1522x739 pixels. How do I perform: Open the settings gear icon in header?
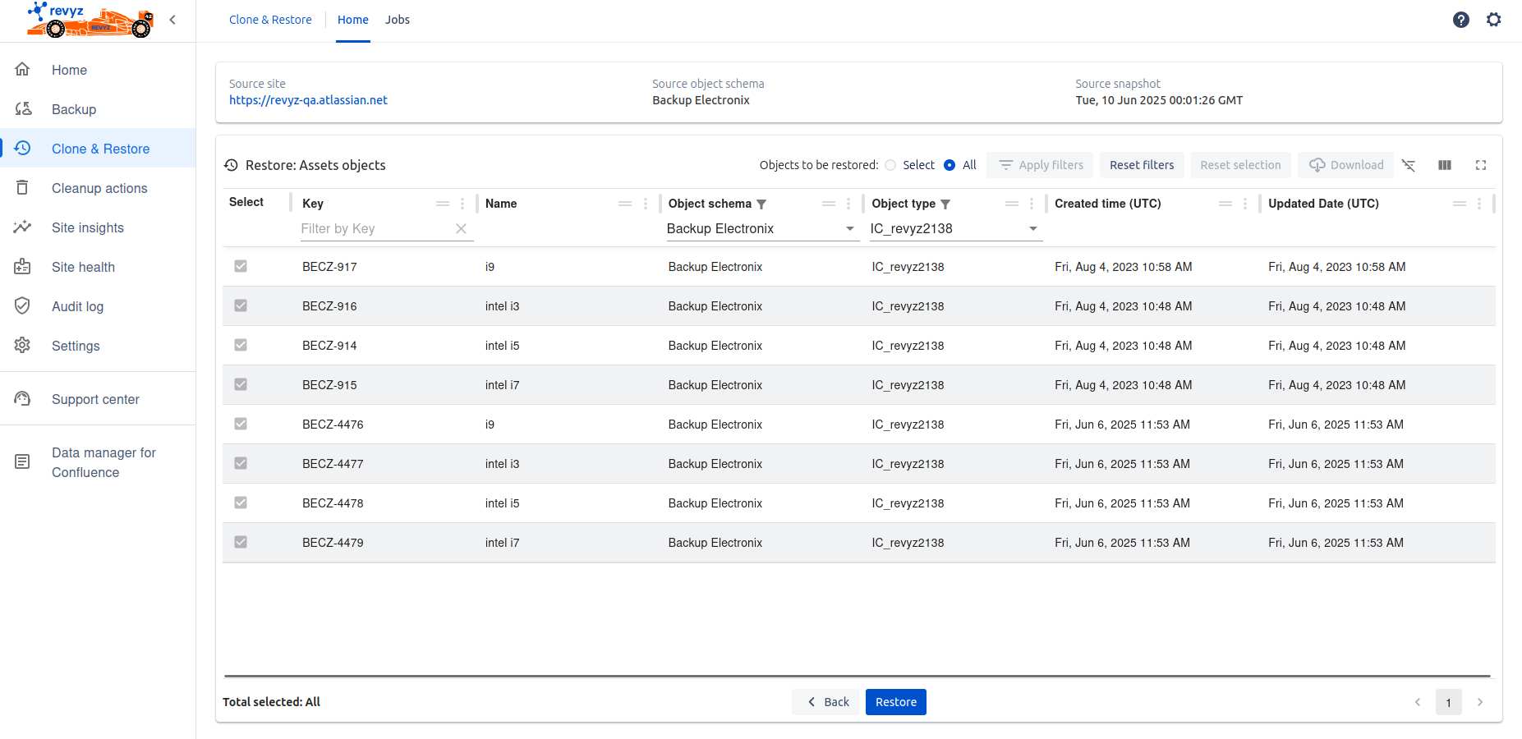pos(1493,20)
